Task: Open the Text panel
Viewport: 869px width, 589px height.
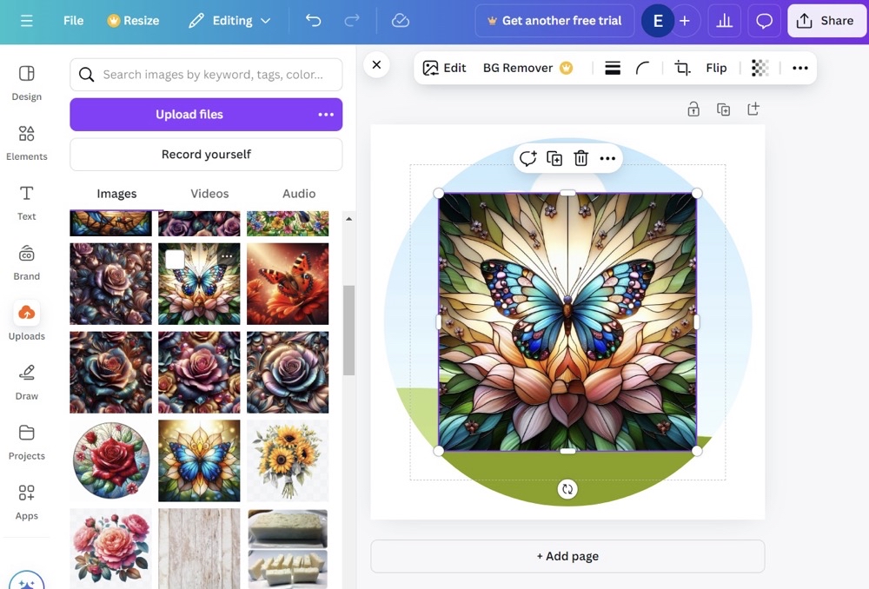Action: 27,202
